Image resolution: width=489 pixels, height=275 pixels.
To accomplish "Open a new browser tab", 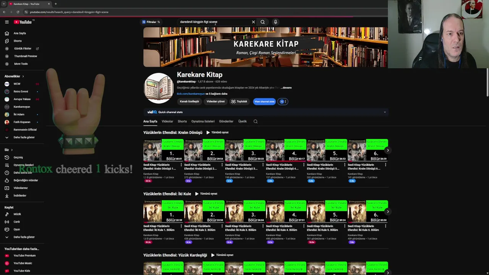I will click(x=55, y=4).
